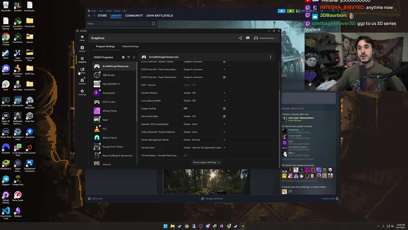Image resolution: width=408 pixels, height=230 pixels.
Task: Edit the DLSS Override Super Resolution setting
Action: (224, 77)
